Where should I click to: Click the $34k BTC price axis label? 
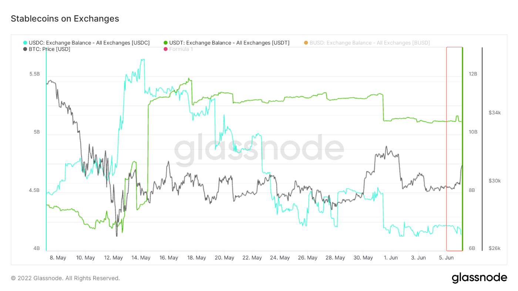(x=495, y=113)
